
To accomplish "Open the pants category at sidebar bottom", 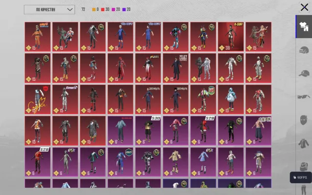I will tap(304, 190).
